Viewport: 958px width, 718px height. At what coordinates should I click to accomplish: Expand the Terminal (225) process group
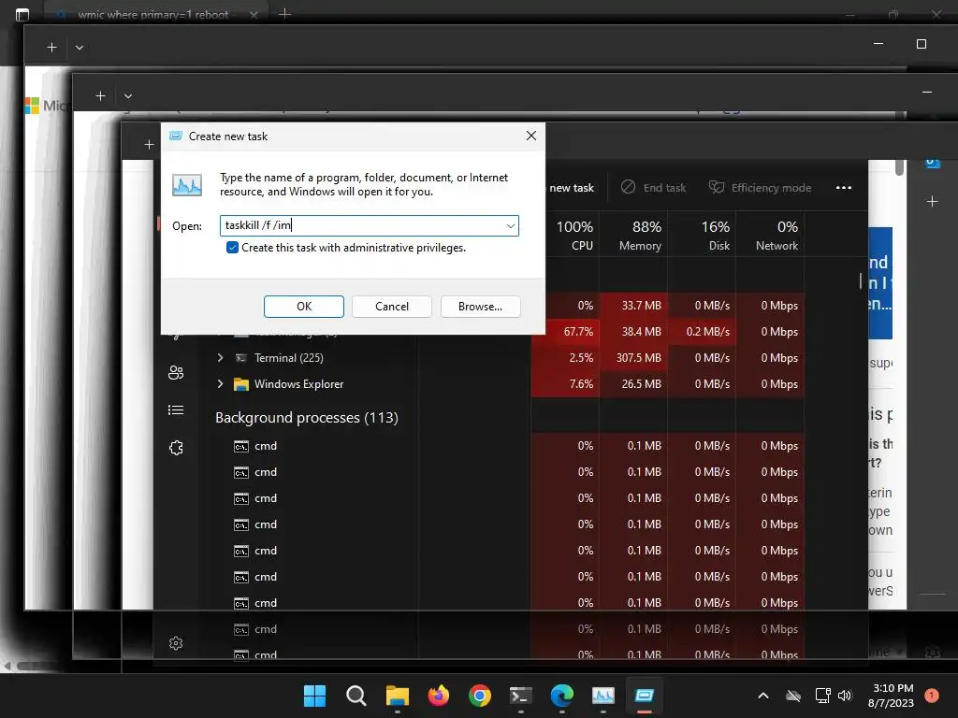coord(220,358)
